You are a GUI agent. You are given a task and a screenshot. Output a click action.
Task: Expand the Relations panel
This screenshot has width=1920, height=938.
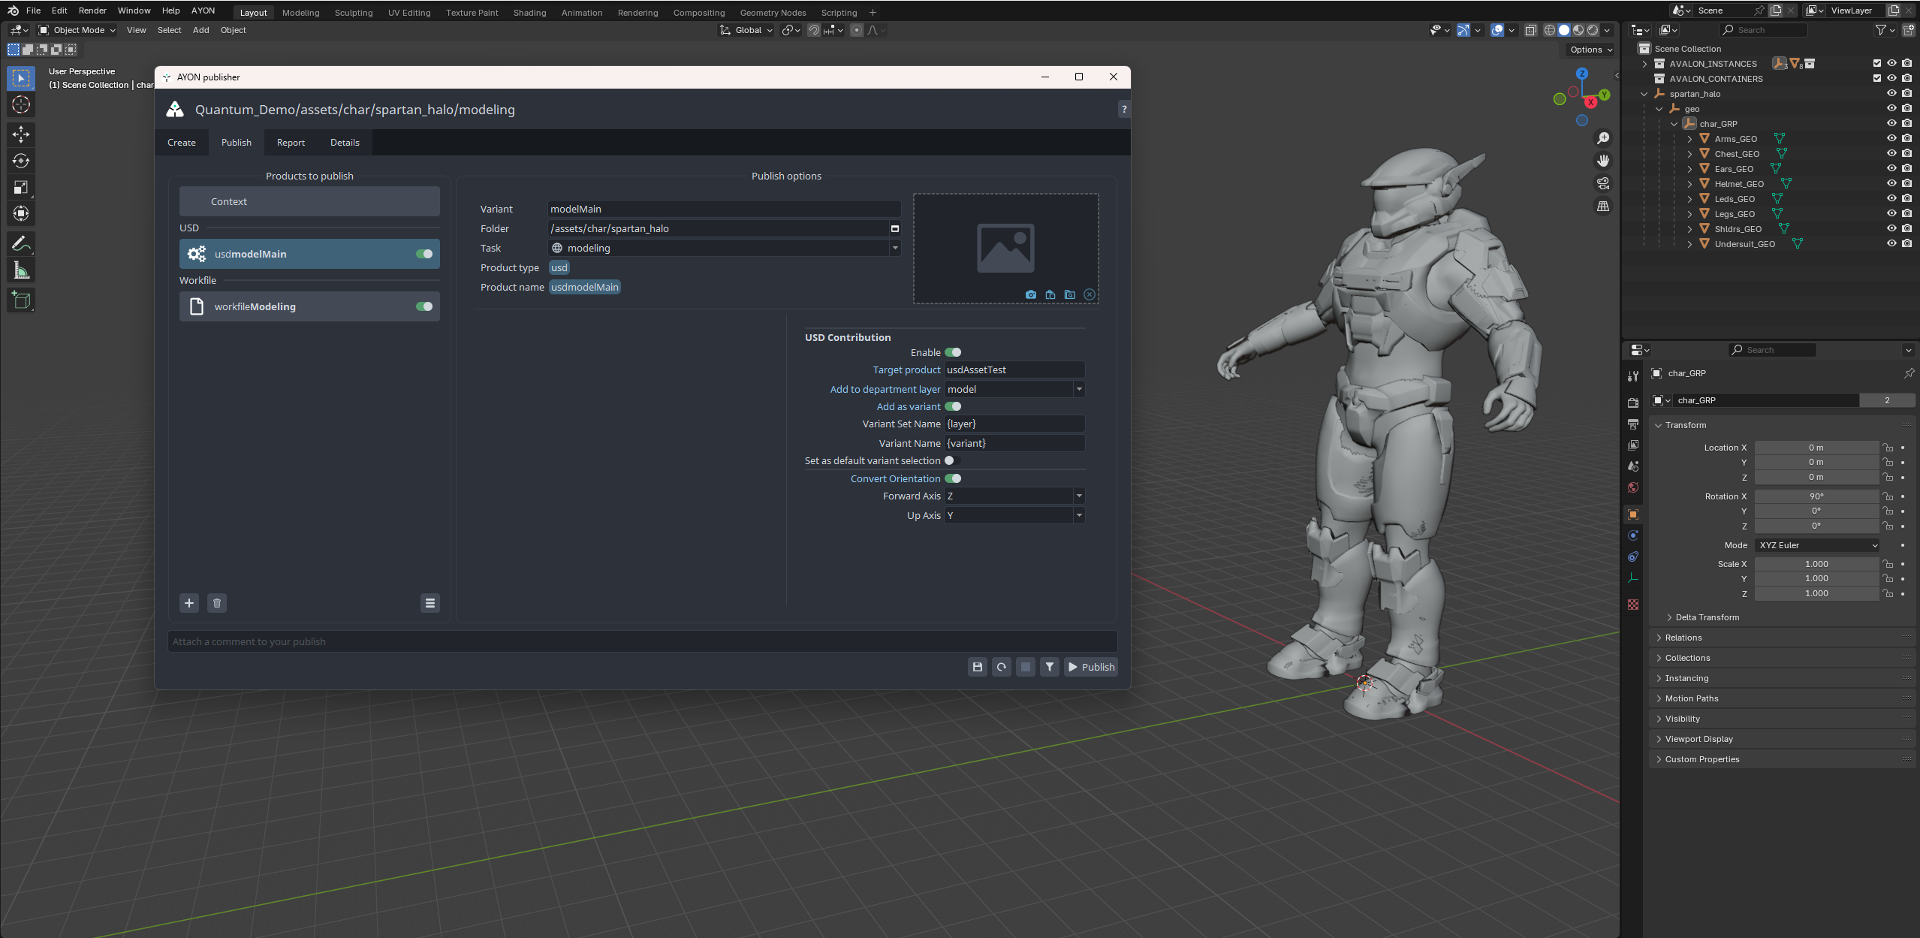click(1683, 638)
